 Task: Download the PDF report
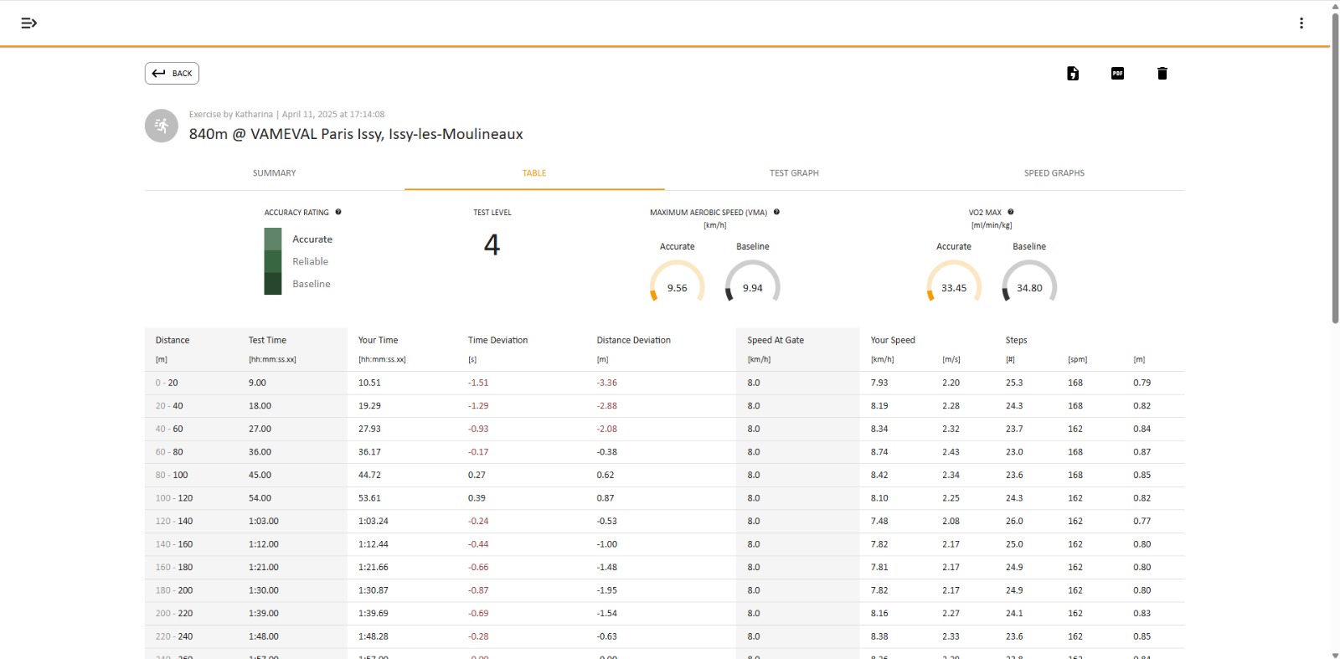click(1117, 74)
